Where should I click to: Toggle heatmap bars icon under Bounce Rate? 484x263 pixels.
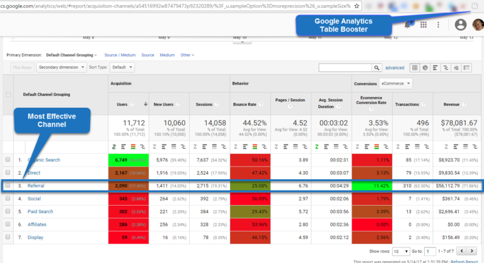(x=255, y=147)
